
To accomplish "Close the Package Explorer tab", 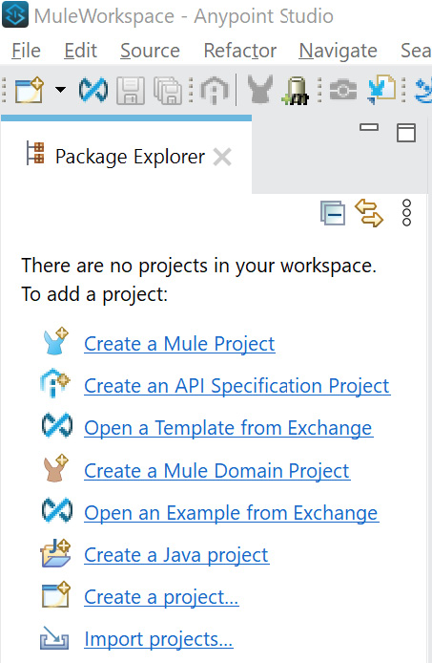I will tap(222, 158).
